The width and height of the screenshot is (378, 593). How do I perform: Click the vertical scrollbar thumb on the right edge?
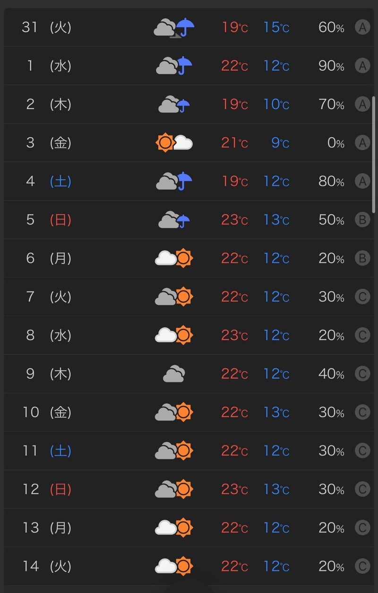point(374,154)
